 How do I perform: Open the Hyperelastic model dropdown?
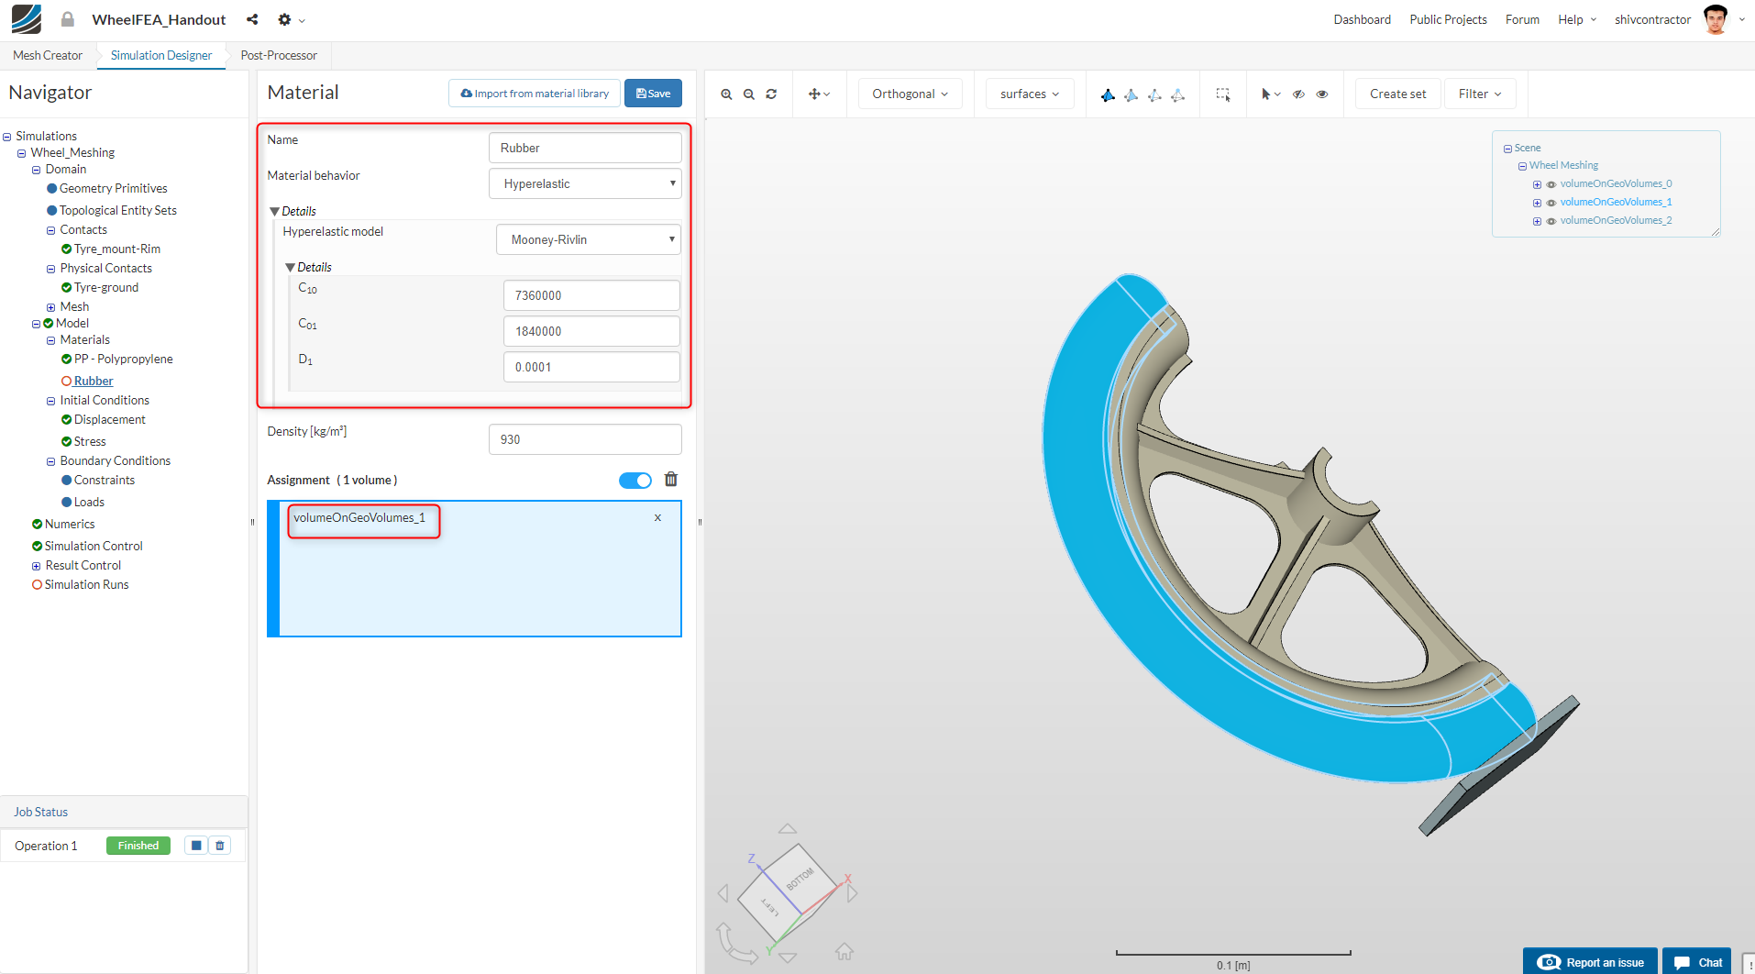point(589,239)
